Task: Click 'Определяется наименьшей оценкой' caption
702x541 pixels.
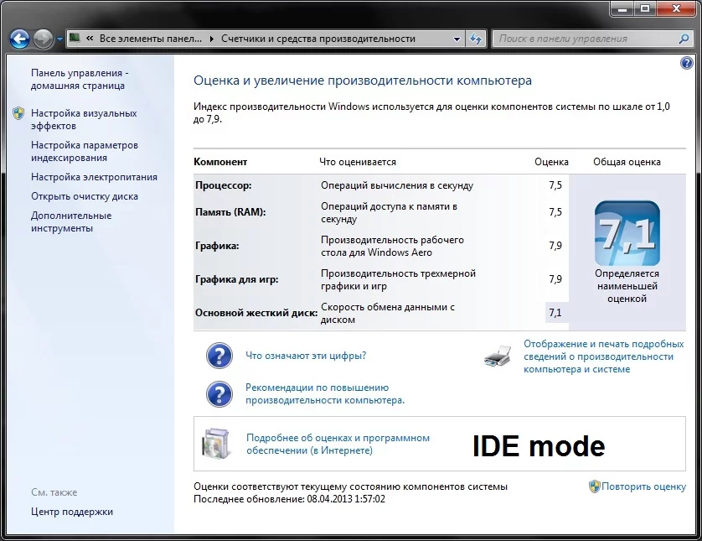Action: pyautogui.click(x=627, y=286)
